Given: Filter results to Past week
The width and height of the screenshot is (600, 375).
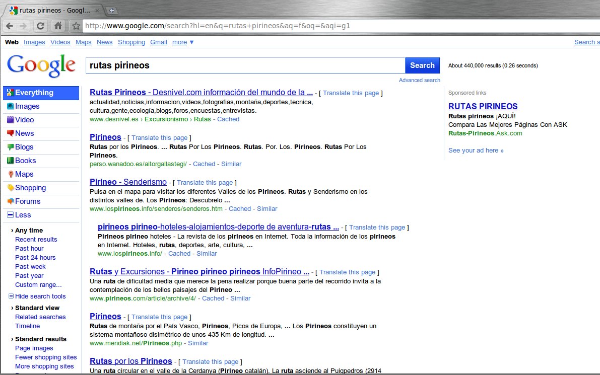Looking at the screenshot, I should pyautogui.click(x=30, y=267).
